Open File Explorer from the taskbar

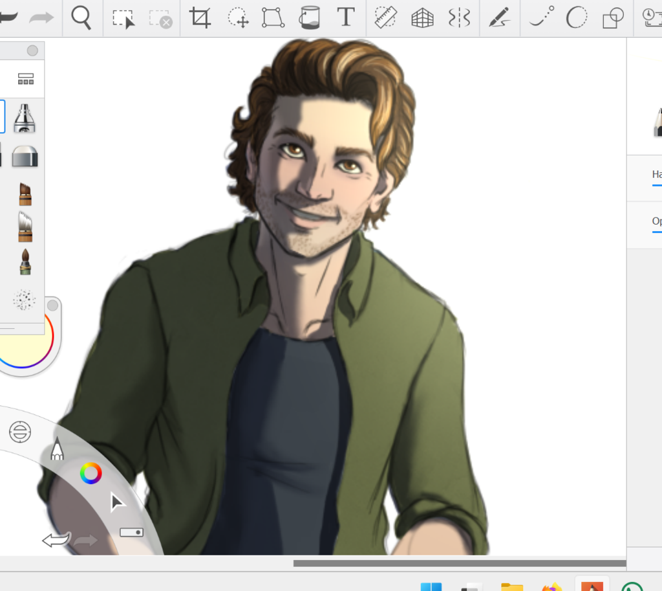point(512,586)
